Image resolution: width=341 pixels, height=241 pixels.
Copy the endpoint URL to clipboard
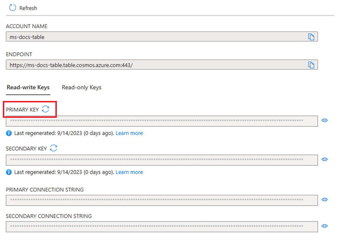[x=311, y=65]
